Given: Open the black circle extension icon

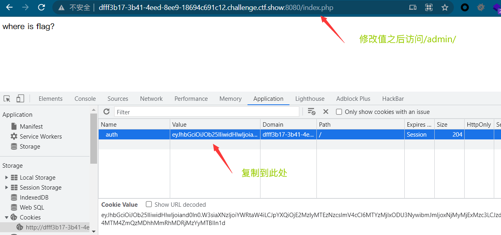Looking at the screenshot, I should (465, 8).
